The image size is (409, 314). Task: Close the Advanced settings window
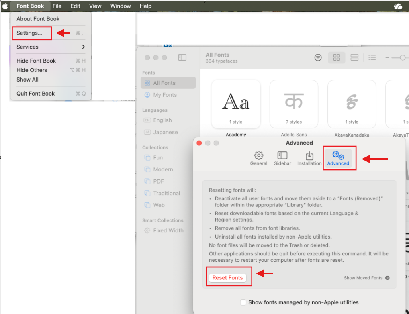(x=199, y=143)
